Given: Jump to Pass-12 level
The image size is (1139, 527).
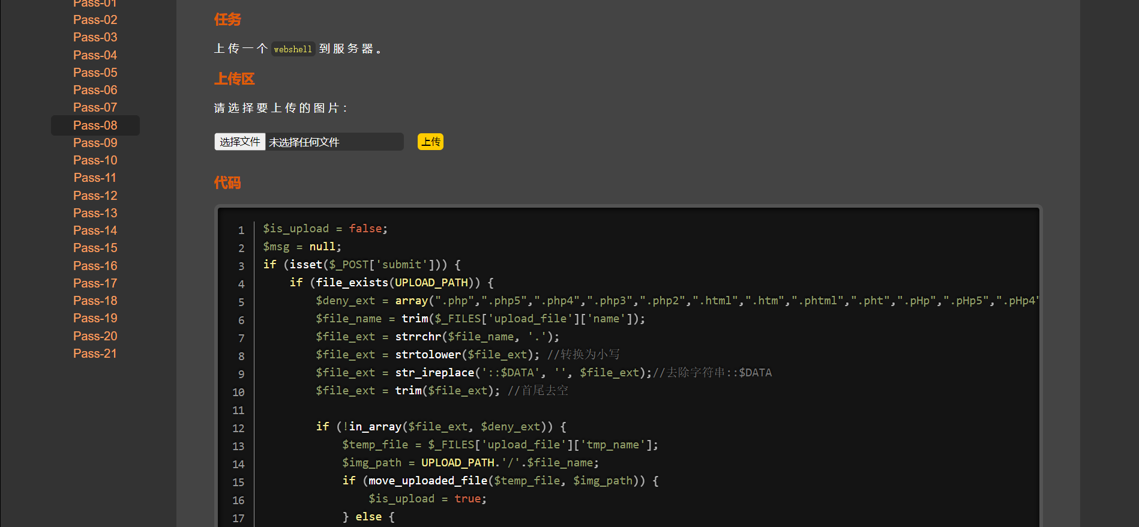Looking at the screenshot, I should pos(95,196).
